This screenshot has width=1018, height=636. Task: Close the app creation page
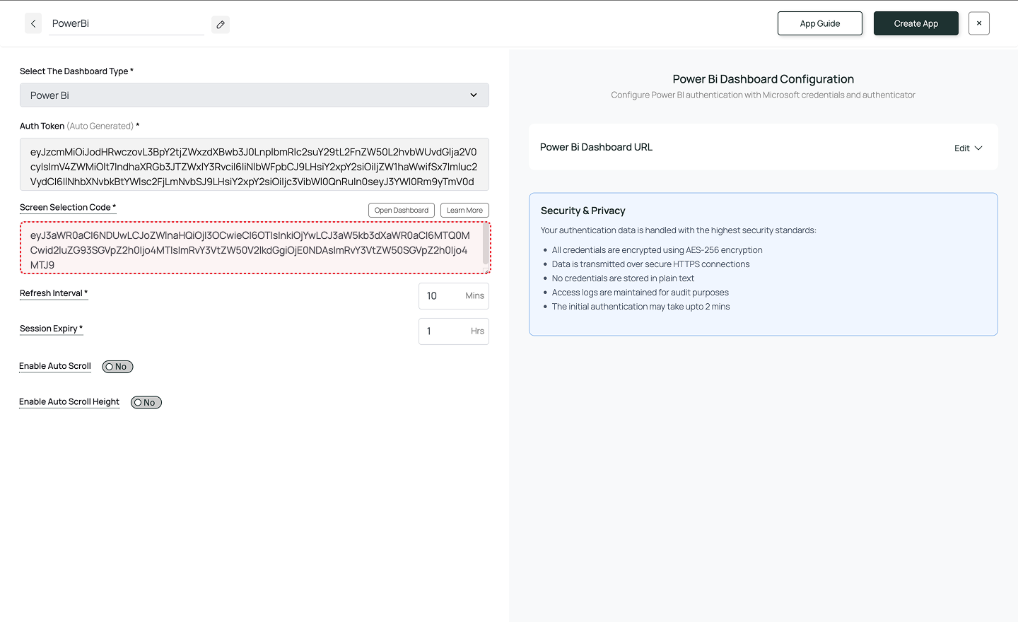(978, 23)
